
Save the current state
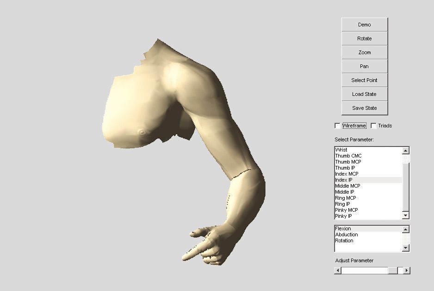pyautogui.click(x=364, y=108)
